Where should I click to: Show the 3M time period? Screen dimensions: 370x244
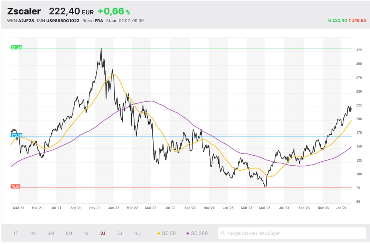[51, 233]
